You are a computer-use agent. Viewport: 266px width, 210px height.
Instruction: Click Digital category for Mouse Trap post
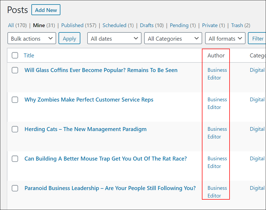coord(257,159)
